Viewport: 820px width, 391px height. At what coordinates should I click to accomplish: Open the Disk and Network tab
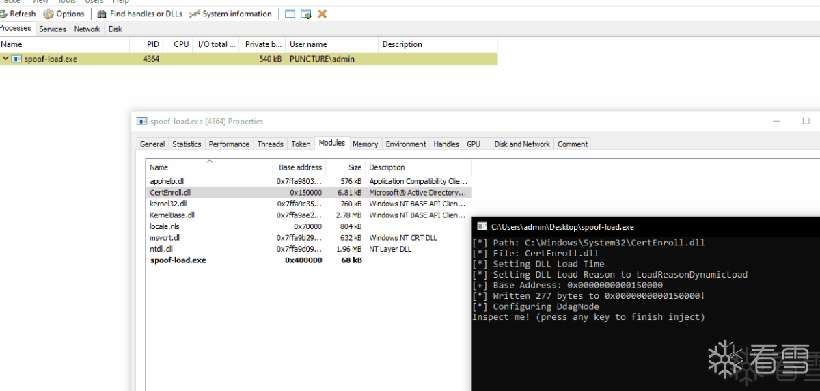tap(522, 144)
